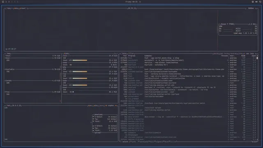The image size is (263, 148).
Task: Switch to workspace 3 in top bar
Action: point(12,2)
